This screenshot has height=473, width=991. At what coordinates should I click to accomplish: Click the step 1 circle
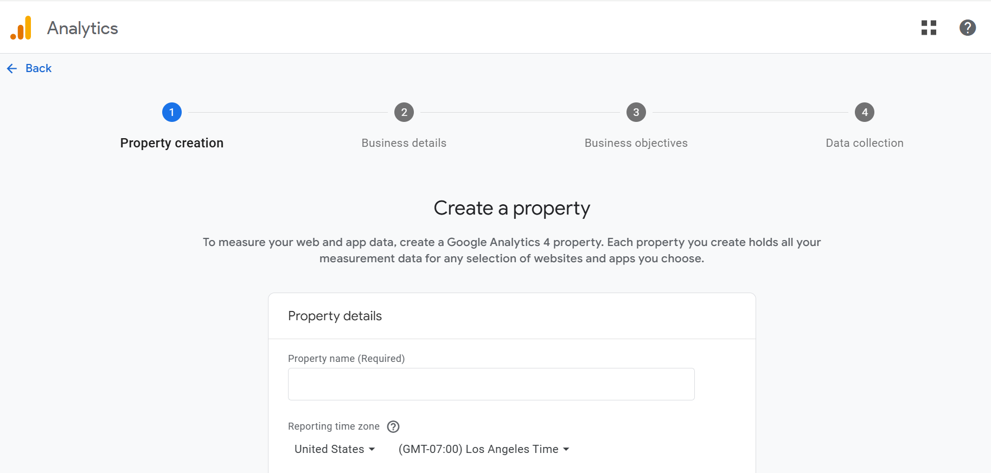(172, 112)
